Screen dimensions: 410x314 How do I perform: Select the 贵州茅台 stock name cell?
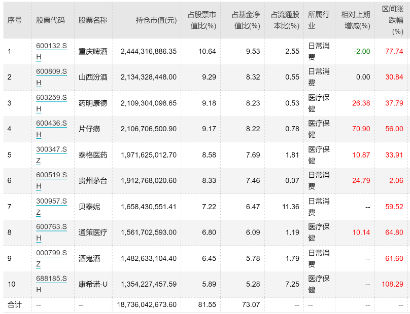pos(93,180)
